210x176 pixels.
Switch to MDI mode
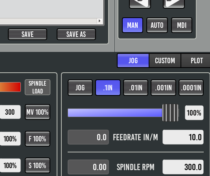coord(182,25)
